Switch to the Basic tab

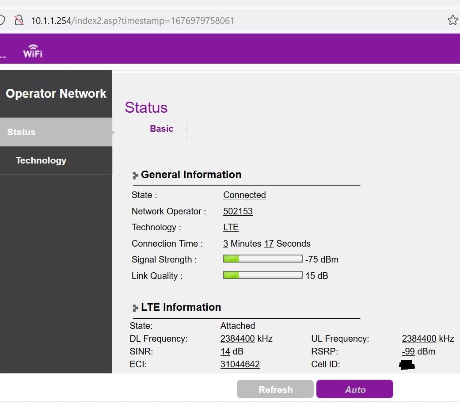161,129
